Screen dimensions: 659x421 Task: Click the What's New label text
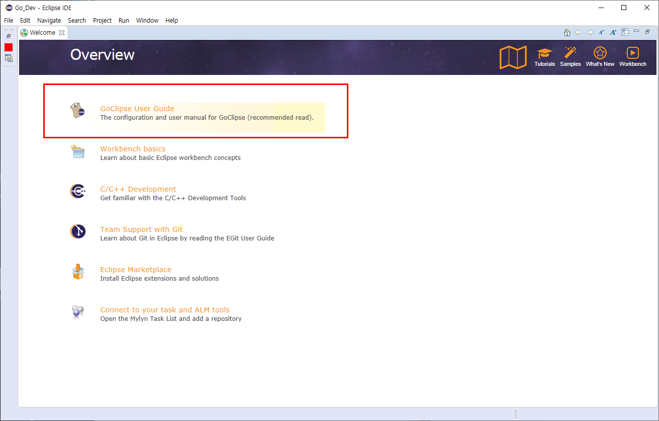[x=600, y=64]
